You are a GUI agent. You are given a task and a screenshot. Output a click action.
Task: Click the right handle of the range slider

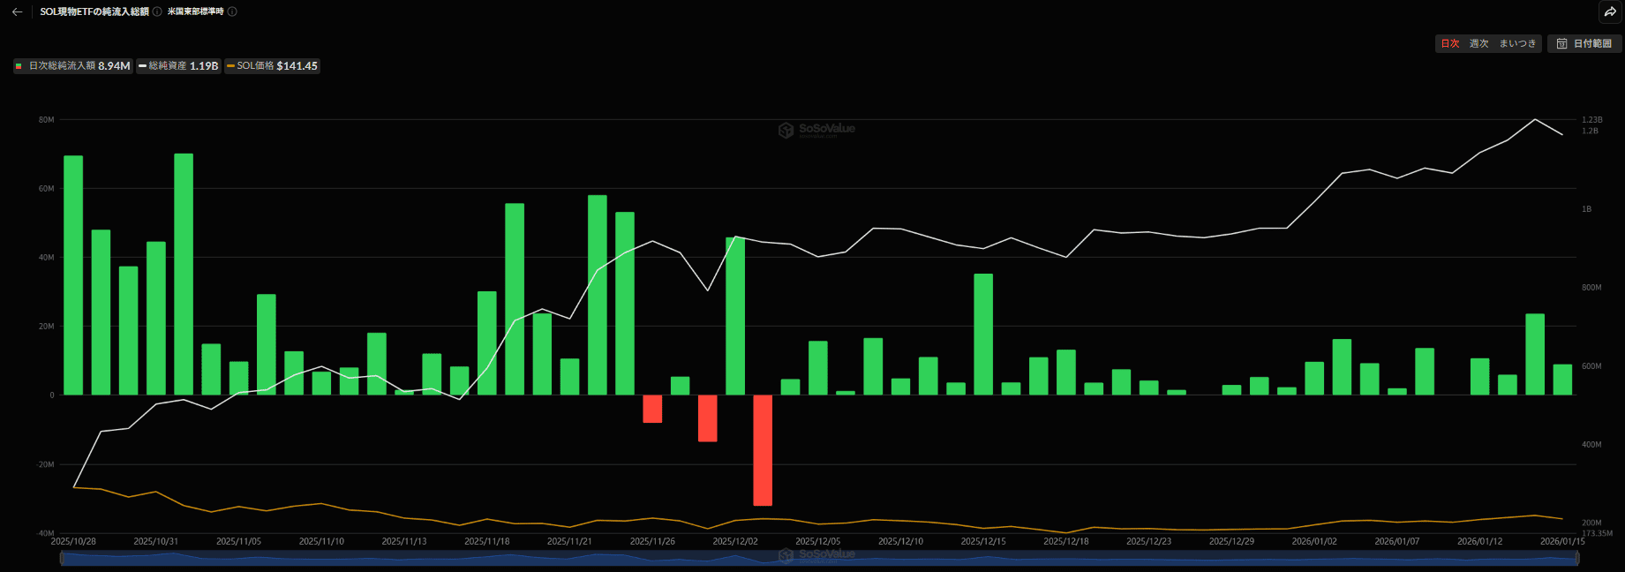tap(1577, 558)
